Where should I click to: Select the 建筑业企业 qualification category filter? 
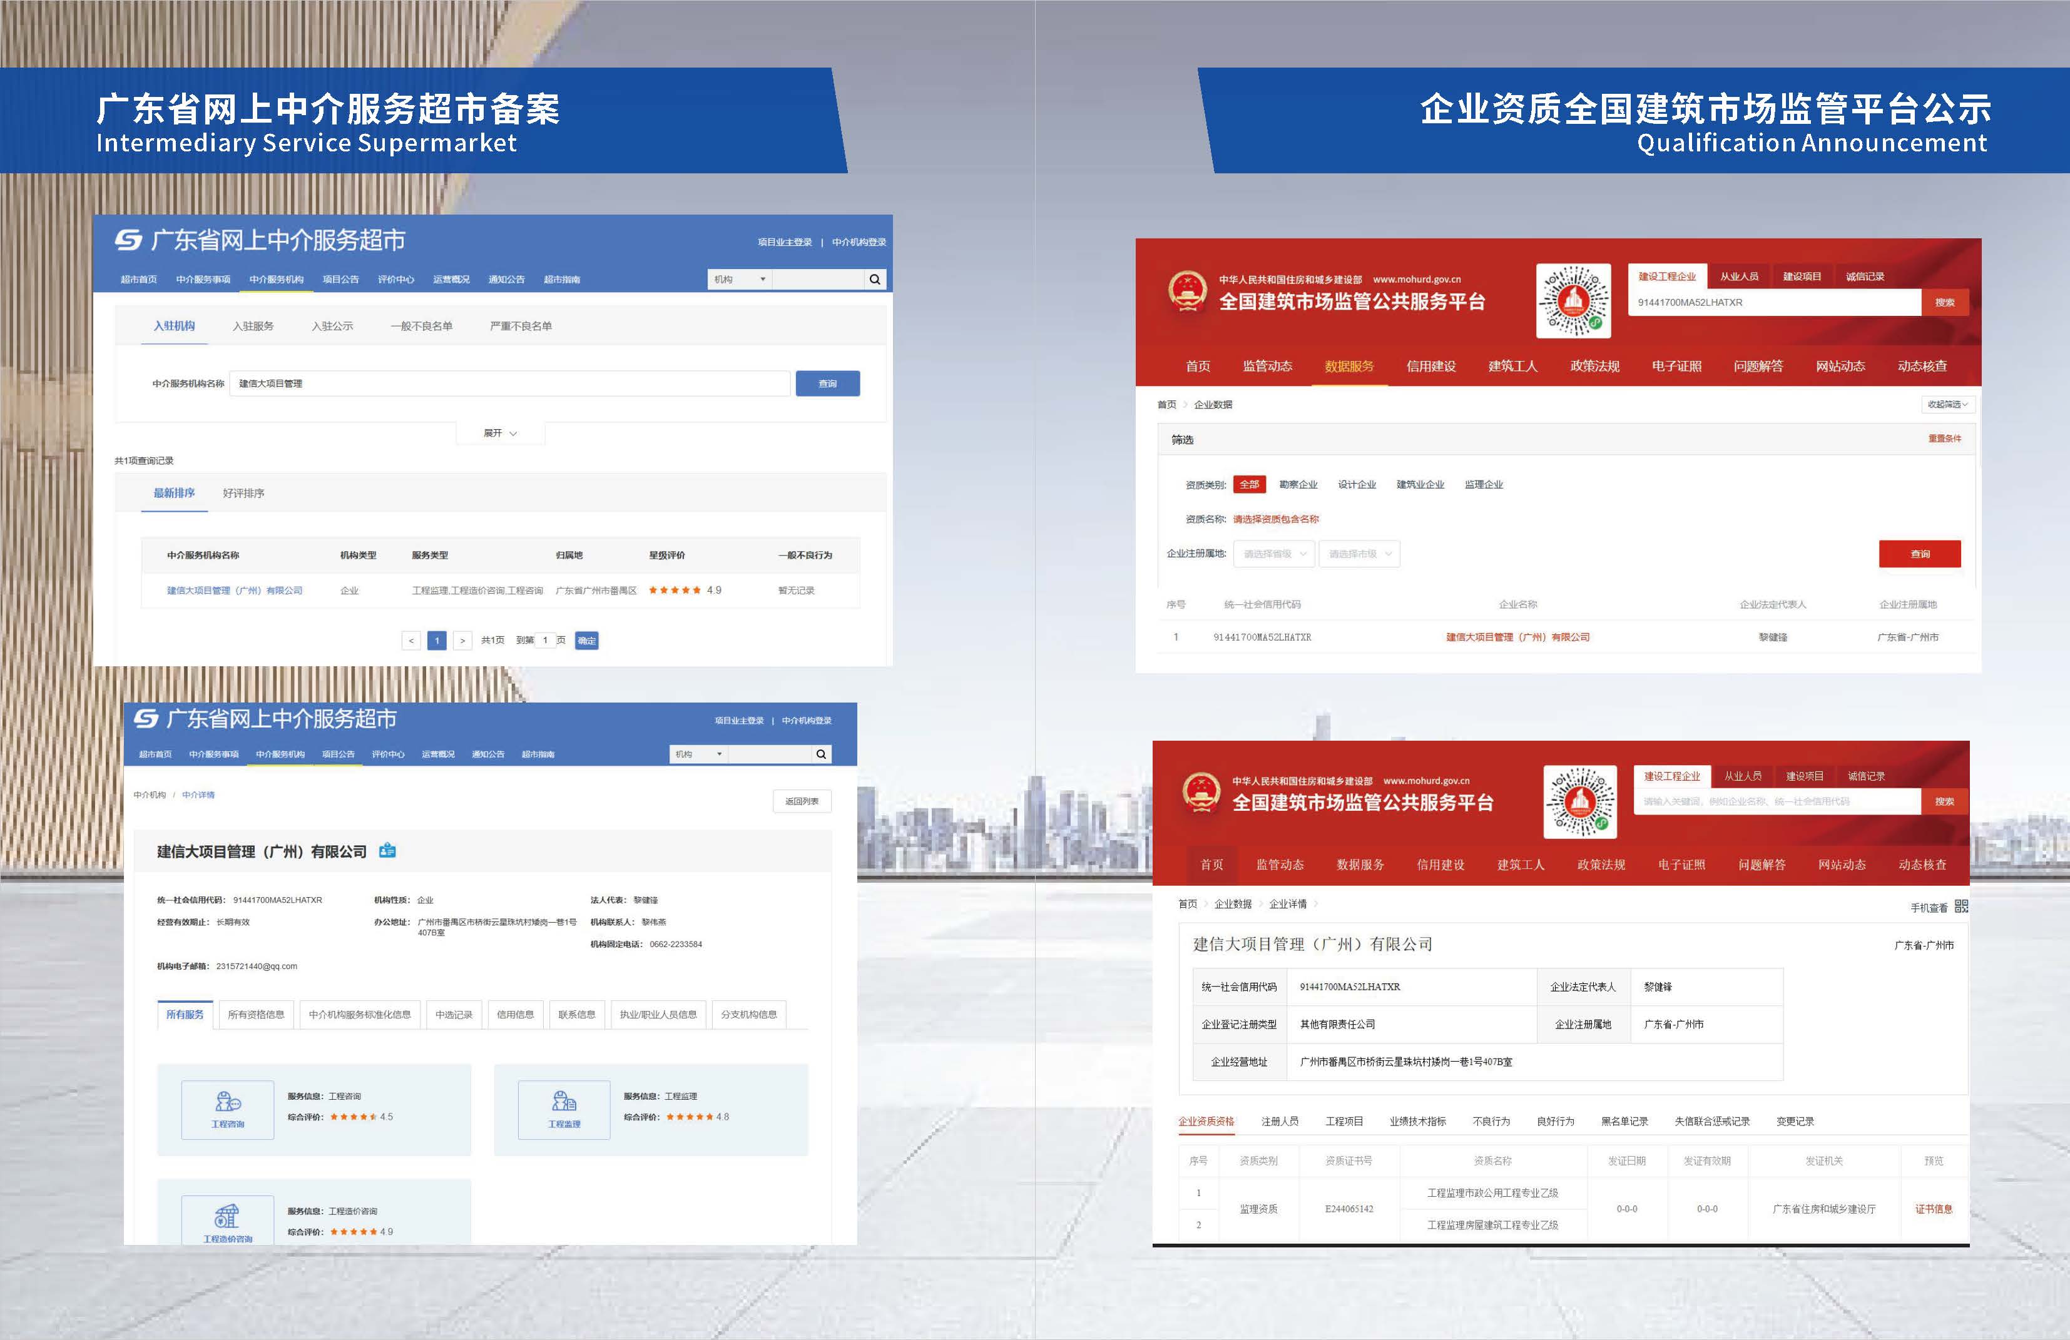click(x=1420, y=485)
